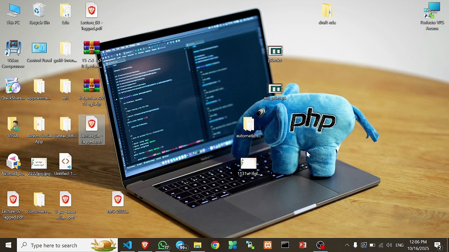
Task: Open OBS Studio from taskbar
Action: (x=320, y=245)
